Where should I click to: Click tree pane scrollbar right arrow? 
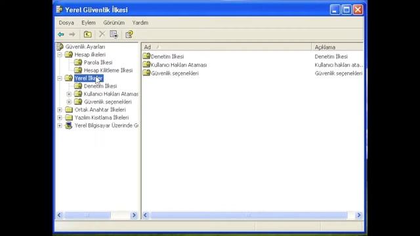point(134,215)
